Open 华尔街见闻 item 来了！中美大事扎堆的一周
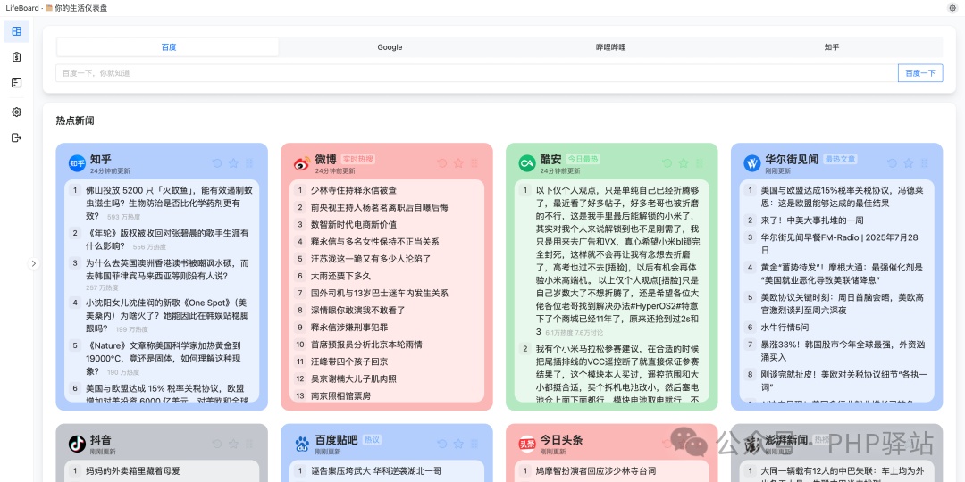 (812, 220)
